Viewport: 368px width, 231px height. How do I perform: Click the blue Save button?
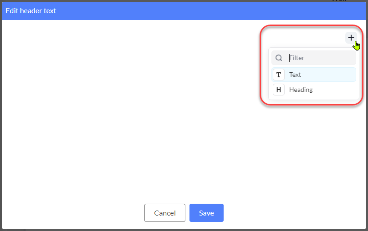[206, 213]
